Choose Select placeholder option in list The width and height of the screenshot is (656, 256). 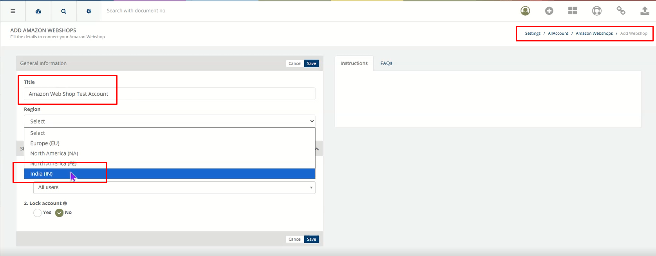pyautogui.click(x=170, y=133)
